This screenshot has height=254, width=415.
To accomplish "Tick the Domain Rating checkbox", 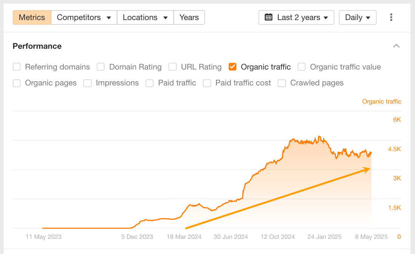I will (100, 67).
